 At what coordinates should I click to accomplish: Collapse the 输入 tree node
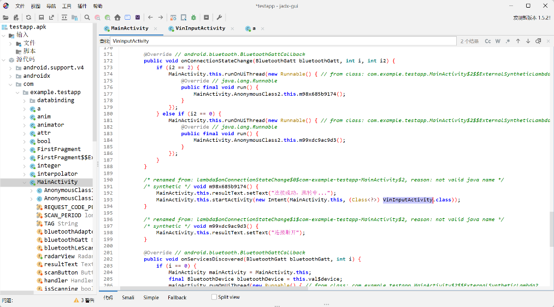click(x=3, y=36)
